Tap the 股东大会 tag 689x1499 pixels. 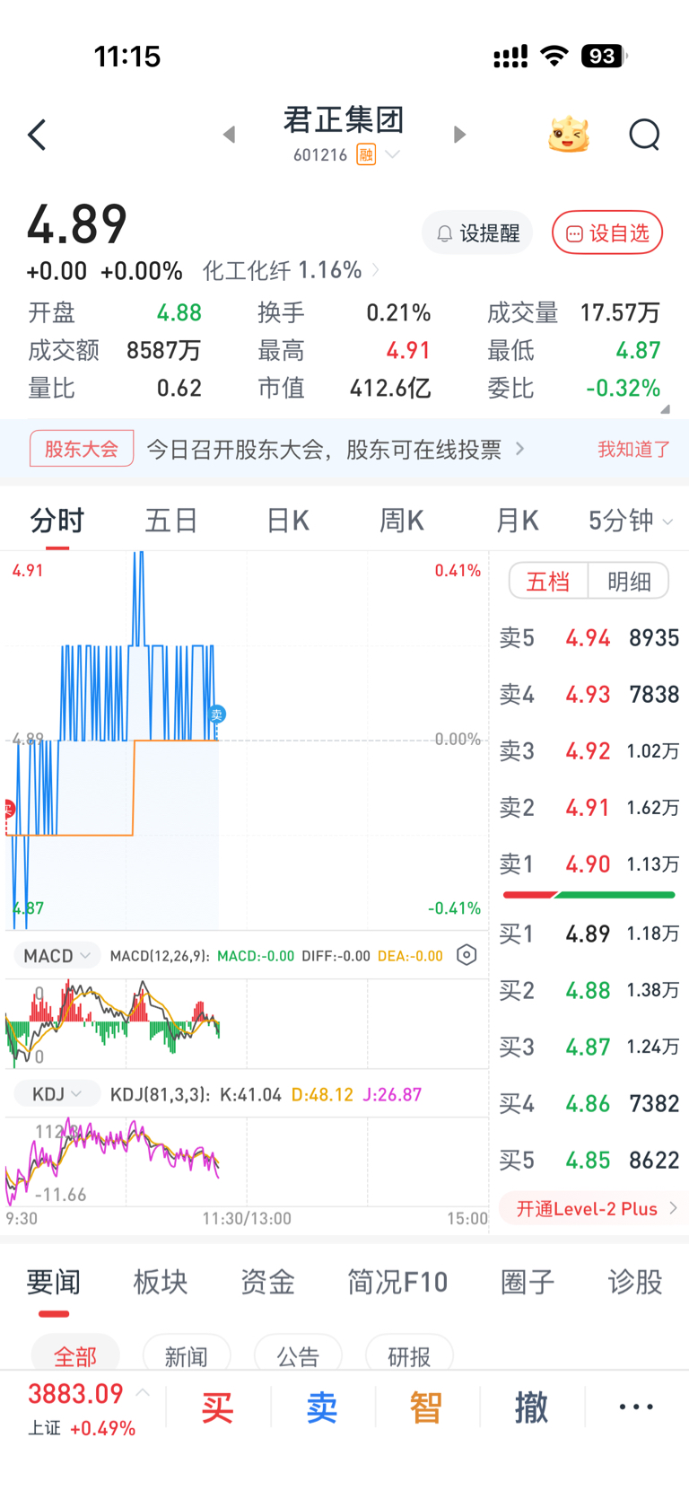82,449
